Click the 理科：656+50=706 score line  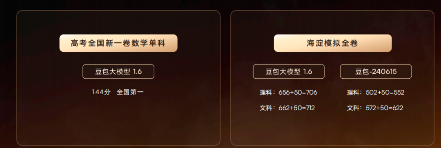coord(288,93)
